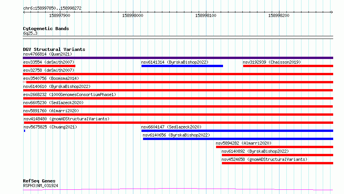Select the purple nsv4766814 variant bar
Image resolution: width=344 pixels, height=194 pixels.
pos(178,58)
